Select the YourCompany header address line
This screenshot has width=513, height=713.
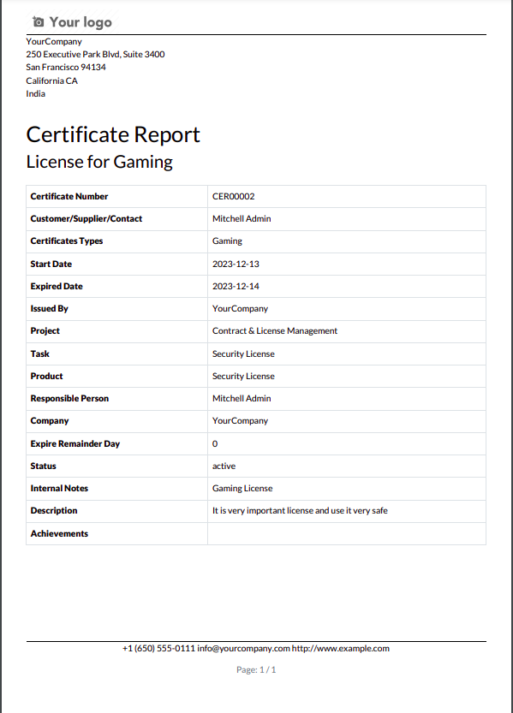click(54, 41)
